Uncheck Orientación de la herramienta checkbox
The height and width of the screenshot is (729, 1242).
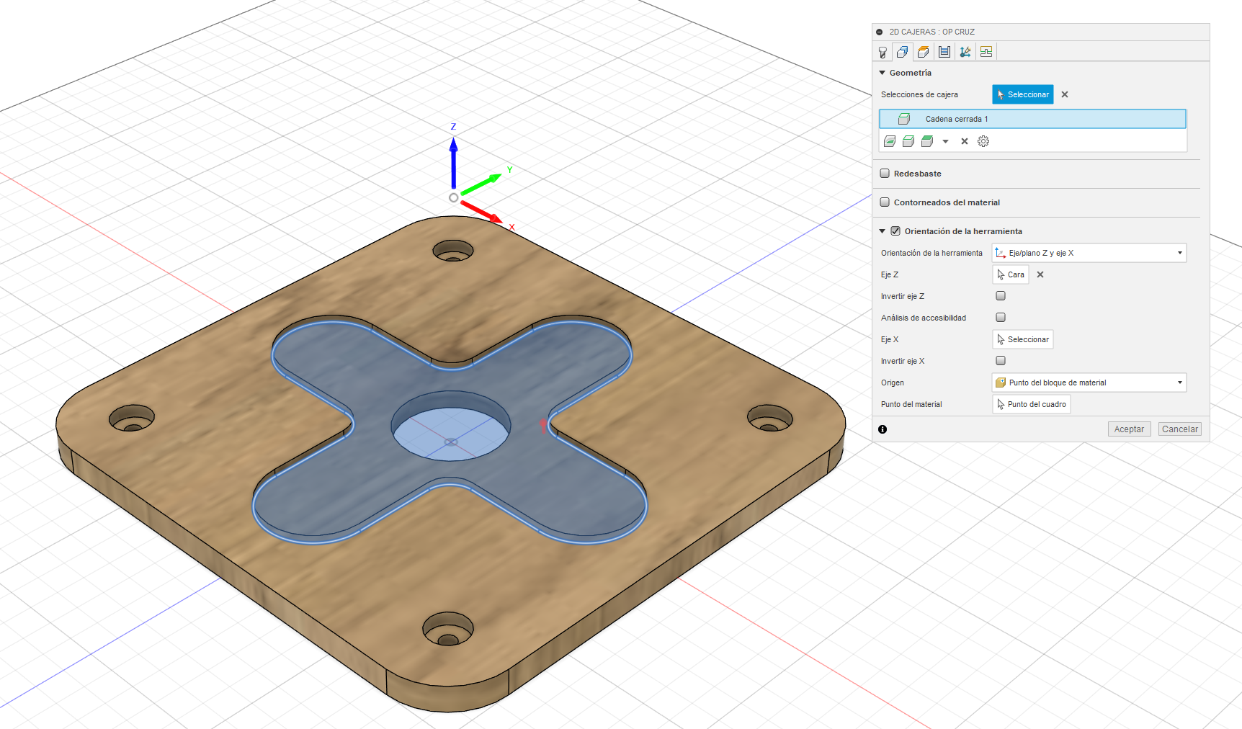click(895, 231)
